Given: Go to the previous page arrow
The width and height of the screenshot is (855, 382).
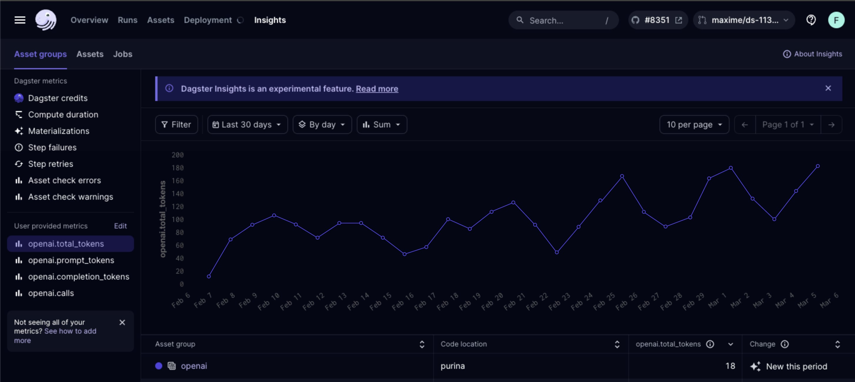Looking at the screenshot, I should pyautogui.click(x=745, y=125).
